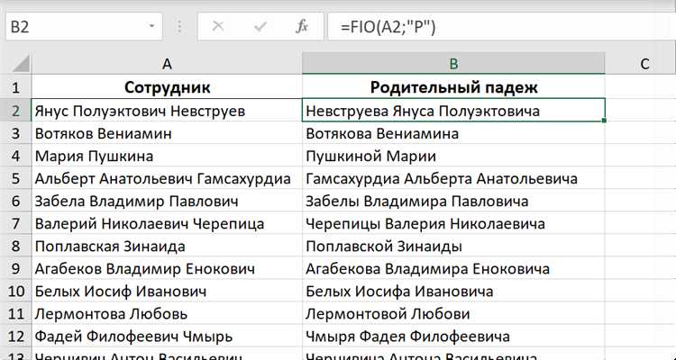This screenshot has height=360, width=676.
Task: Select column C header
Action: pos(641,64)
